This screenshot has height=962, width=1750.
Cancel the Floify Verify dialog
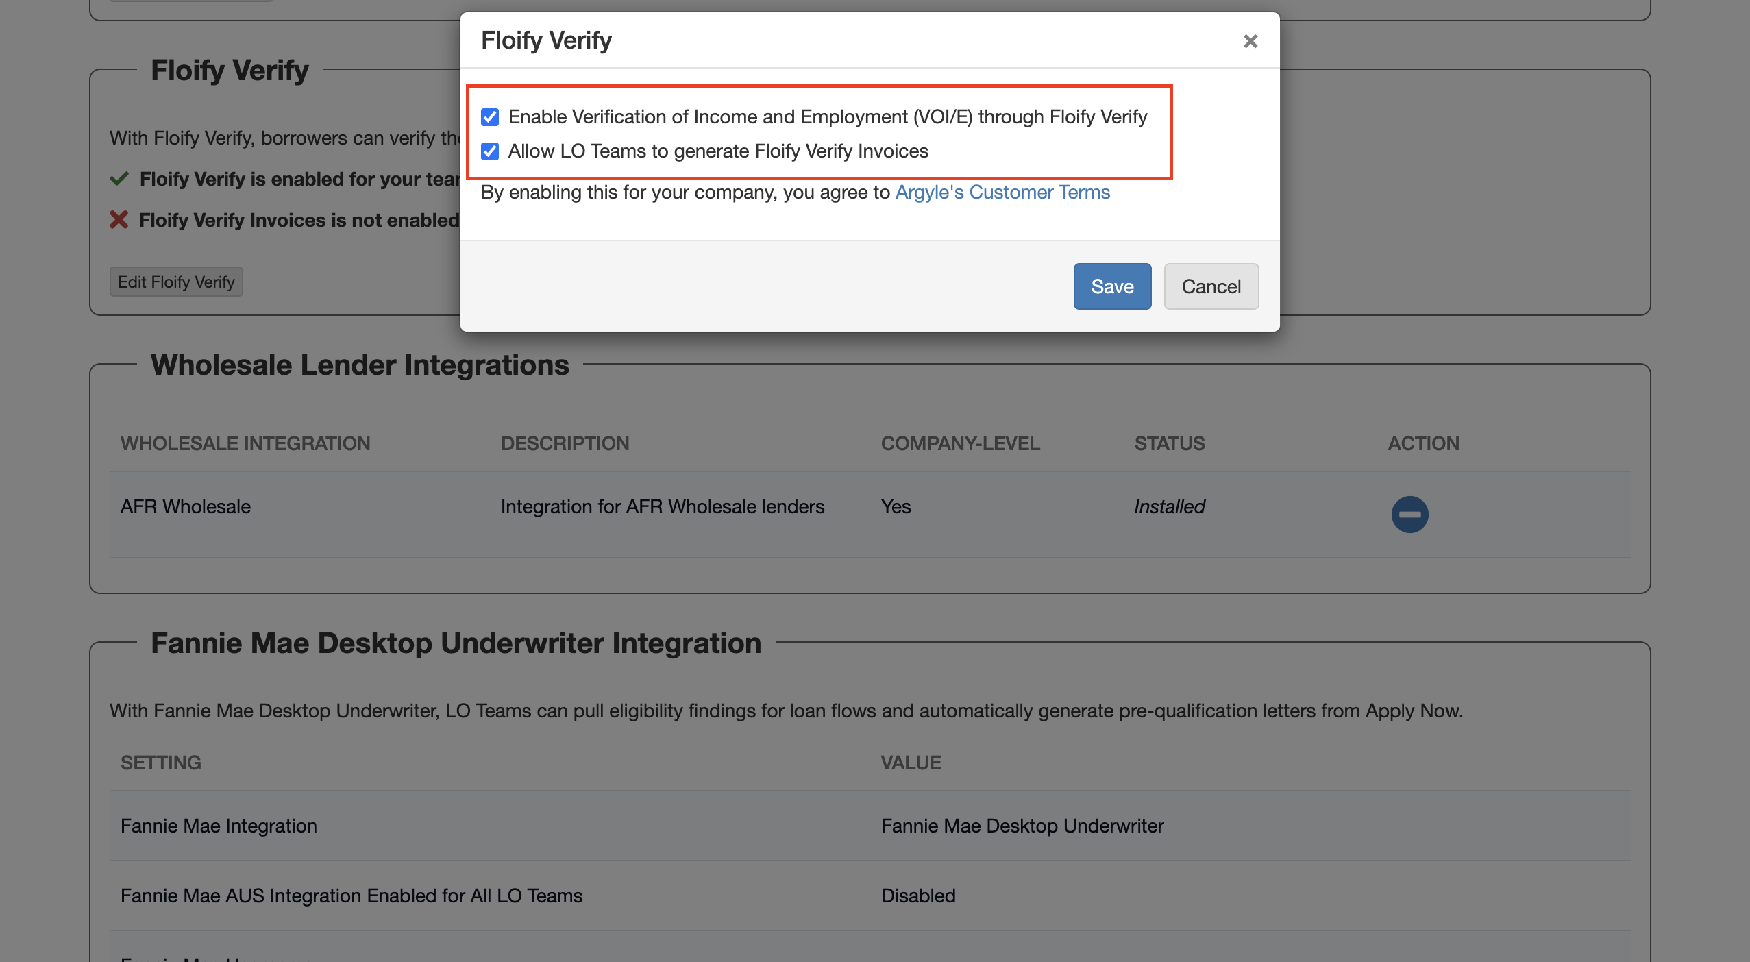pos(1210,286)
